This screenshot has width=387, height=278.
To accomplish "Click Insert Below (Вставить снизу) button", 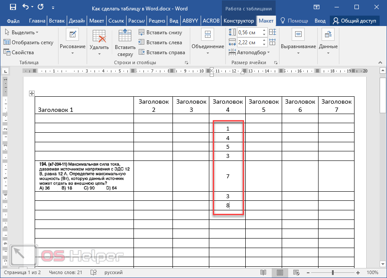I will 160,33.
